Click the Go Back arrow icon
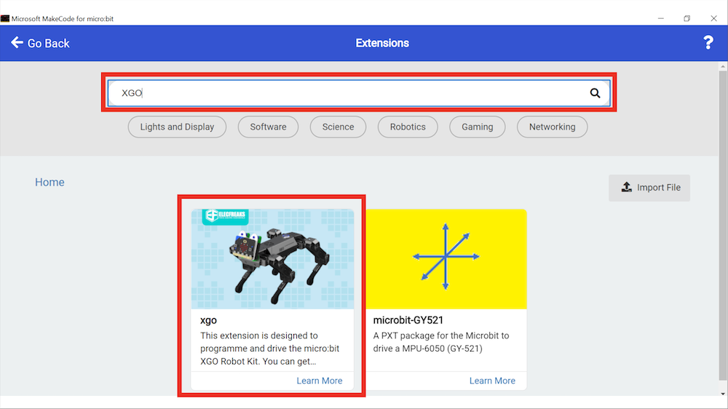Viewport: 728px width, 409px height. point(17,43)
